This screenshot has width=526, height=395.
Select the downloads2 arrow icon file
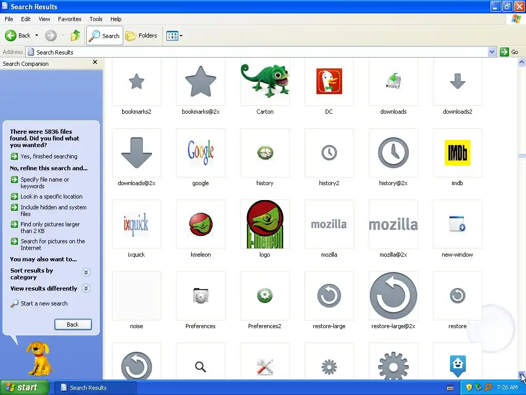tap(458, 82)
